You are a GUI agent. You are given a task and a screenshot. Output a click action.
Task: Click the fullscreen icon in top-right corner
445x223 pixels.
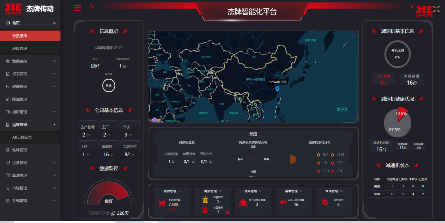[x=436, y=9]
